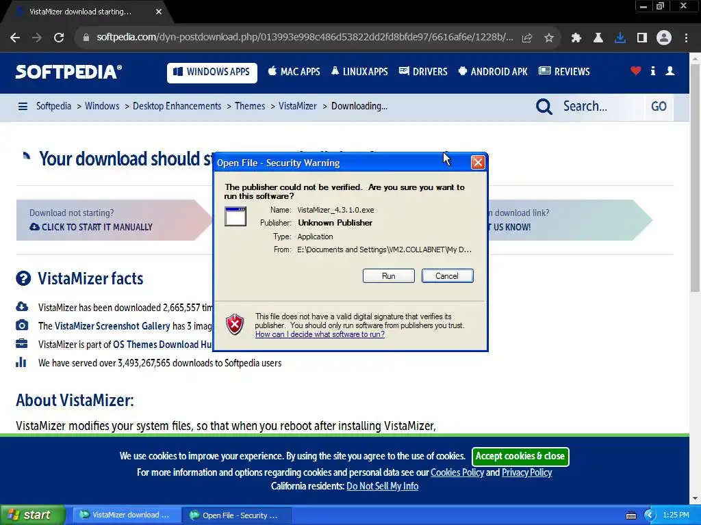The width and height of the screenshot is (701, 525).
Task: Select the Windows Apps tab
Action: pyautogui.click(x=212, y=72)
